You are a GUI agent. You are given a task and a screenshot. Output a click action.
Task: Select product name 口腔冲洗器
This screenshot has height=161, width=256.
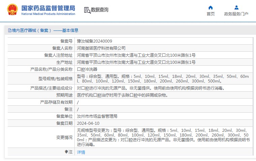[x=87, y=69]
